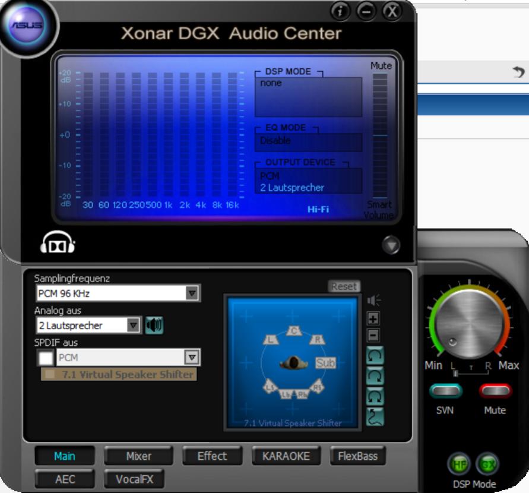
Task: Click the master volume knob
Action: (x=469, y=324)
